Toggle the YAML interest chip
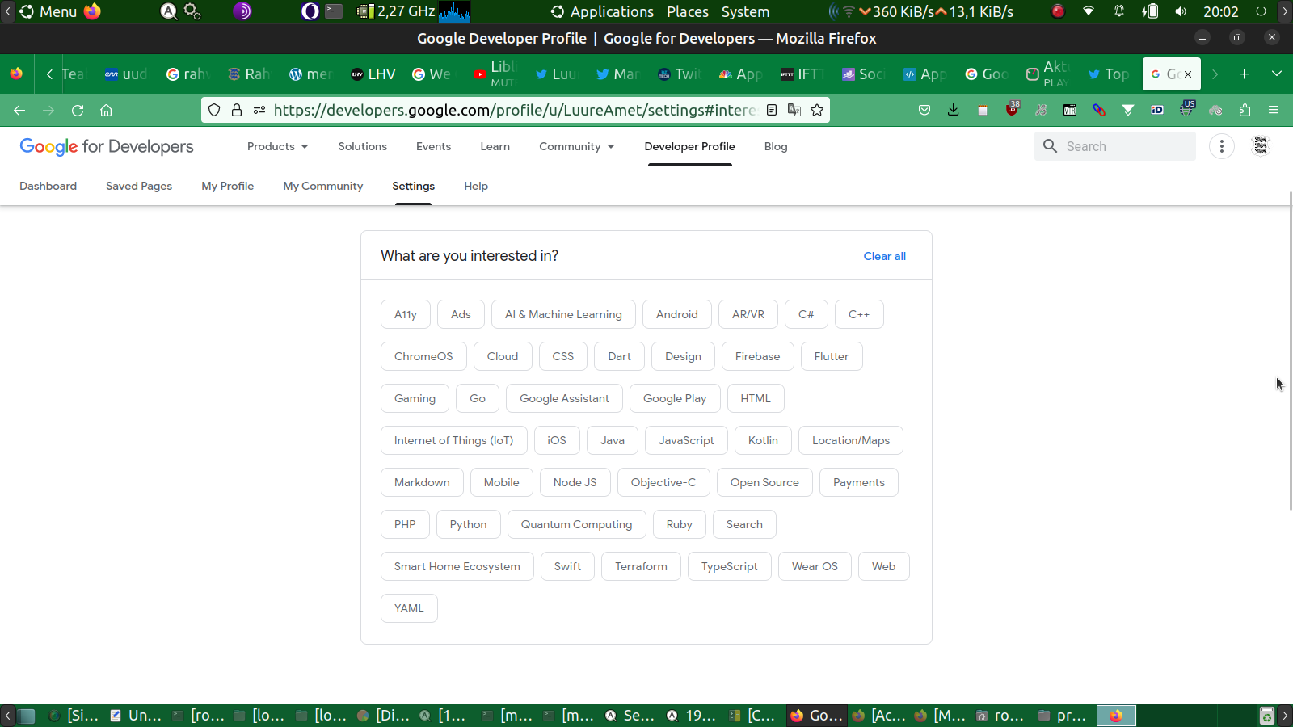This screenshot has height=727, width=1293. pos(409,608)
